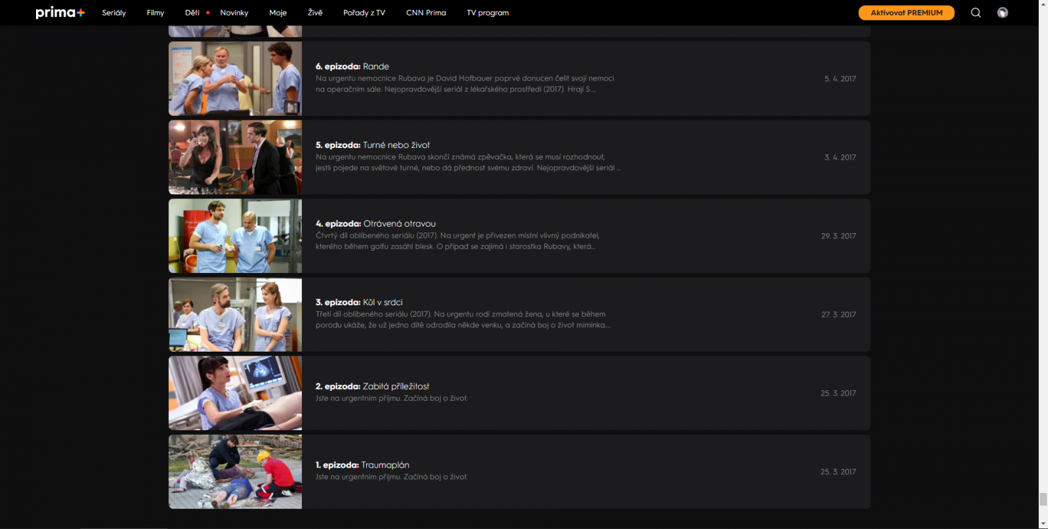Go to CNN Prima
Image resolution: width=1048 pixels, height=529 pixels.
click(426, 12)
